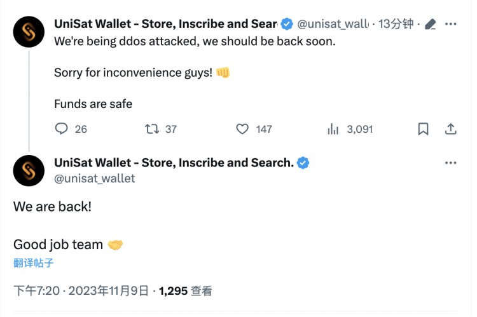Click UniSat Wallet name on second tweet
477x317 pixels.
(x=174, y=163)
